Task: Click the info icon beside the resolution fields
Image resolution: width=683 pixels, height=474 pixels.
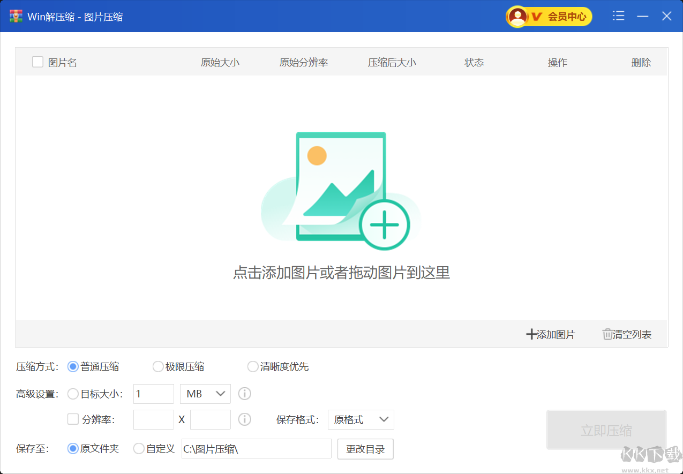Action: (244, 419)
